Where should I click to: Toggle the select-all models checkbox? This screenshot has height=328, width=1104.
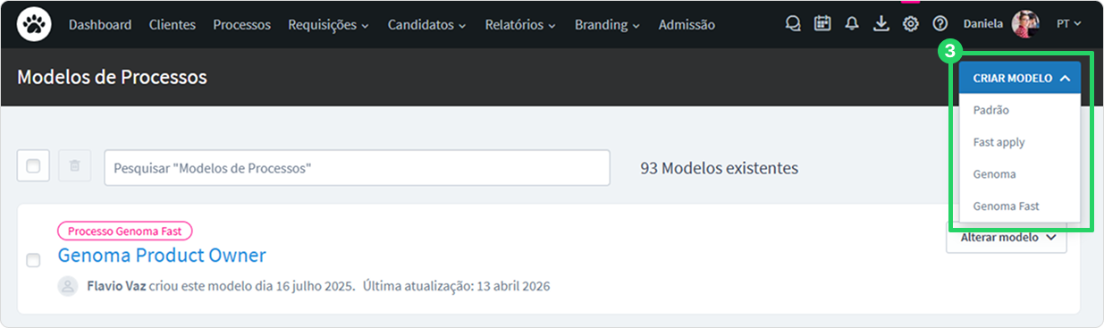tap(33, 166)
